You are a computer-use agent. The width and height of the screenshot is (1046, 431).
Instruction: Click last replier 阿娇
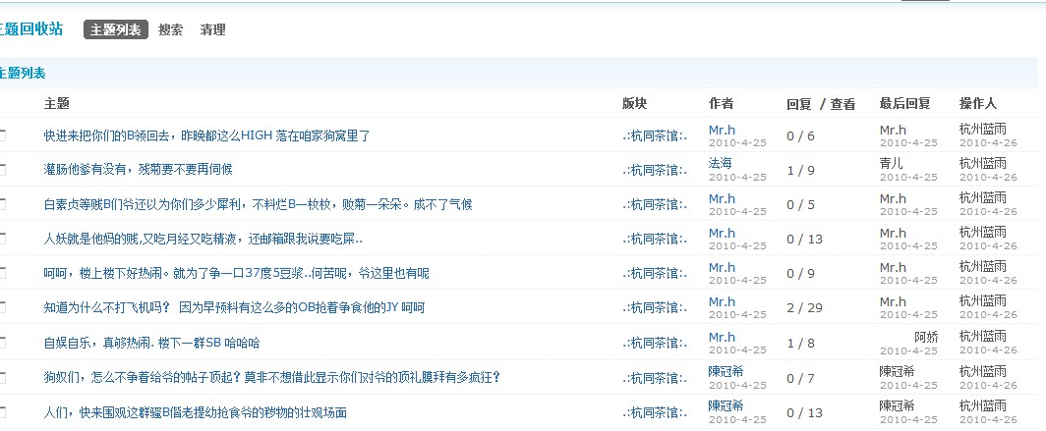pyautogui.click(x=926, y=337)
